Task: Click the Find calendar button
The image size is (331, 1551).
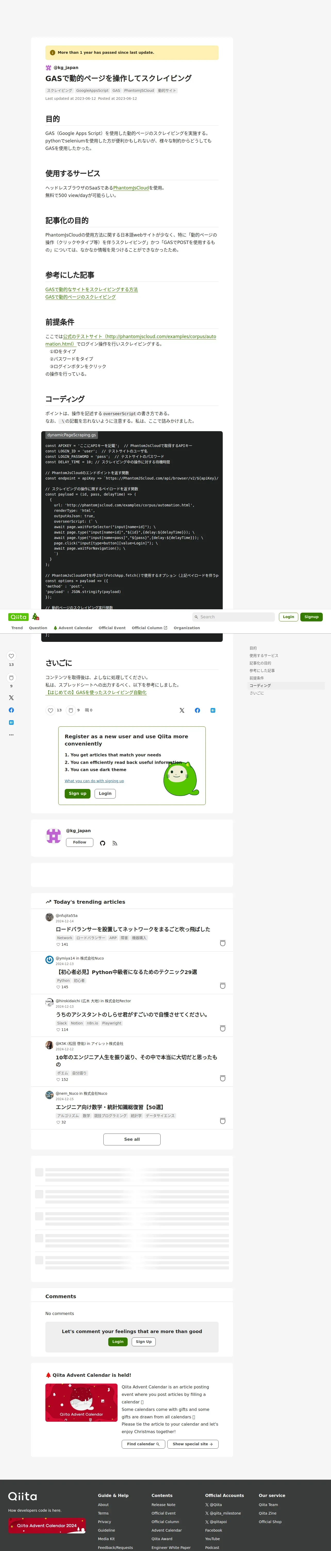Action: [x=143, y=1444]
